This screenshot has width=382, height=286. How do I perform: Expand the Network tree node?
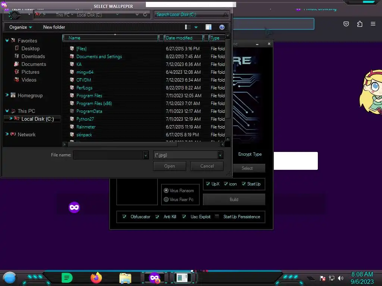coord(7,134)
